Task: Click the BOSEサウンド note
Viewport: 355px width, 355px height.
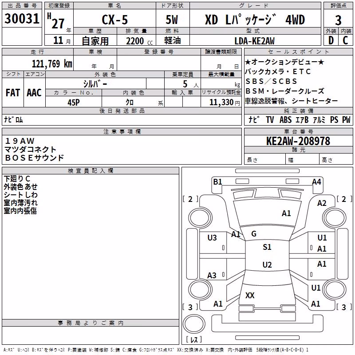Action: pyautogui.click(x=35, y=158)
